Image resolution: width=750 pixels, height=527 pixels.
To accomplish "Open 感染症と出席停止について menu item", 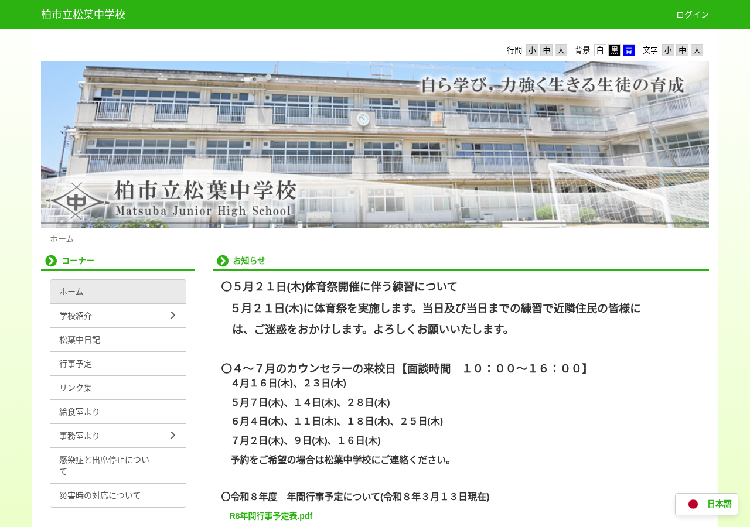I will 118,466.
